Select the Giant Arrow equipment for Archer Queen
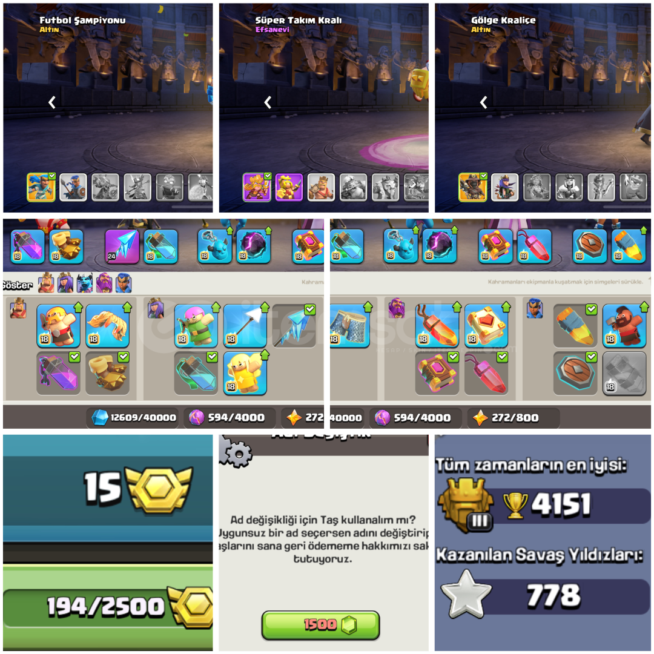Image resolution: width=654 pixels, height=654 pixels. click(x=245, y=326)
